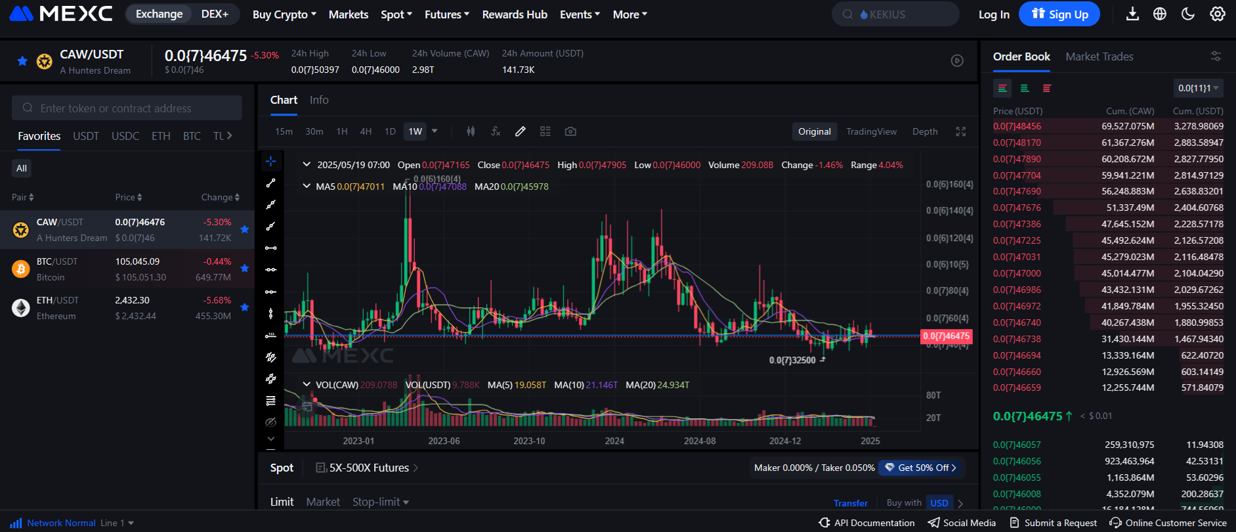1236x532 pixels.
Task: Click the Sign Up button
Action: [1059, 14]
